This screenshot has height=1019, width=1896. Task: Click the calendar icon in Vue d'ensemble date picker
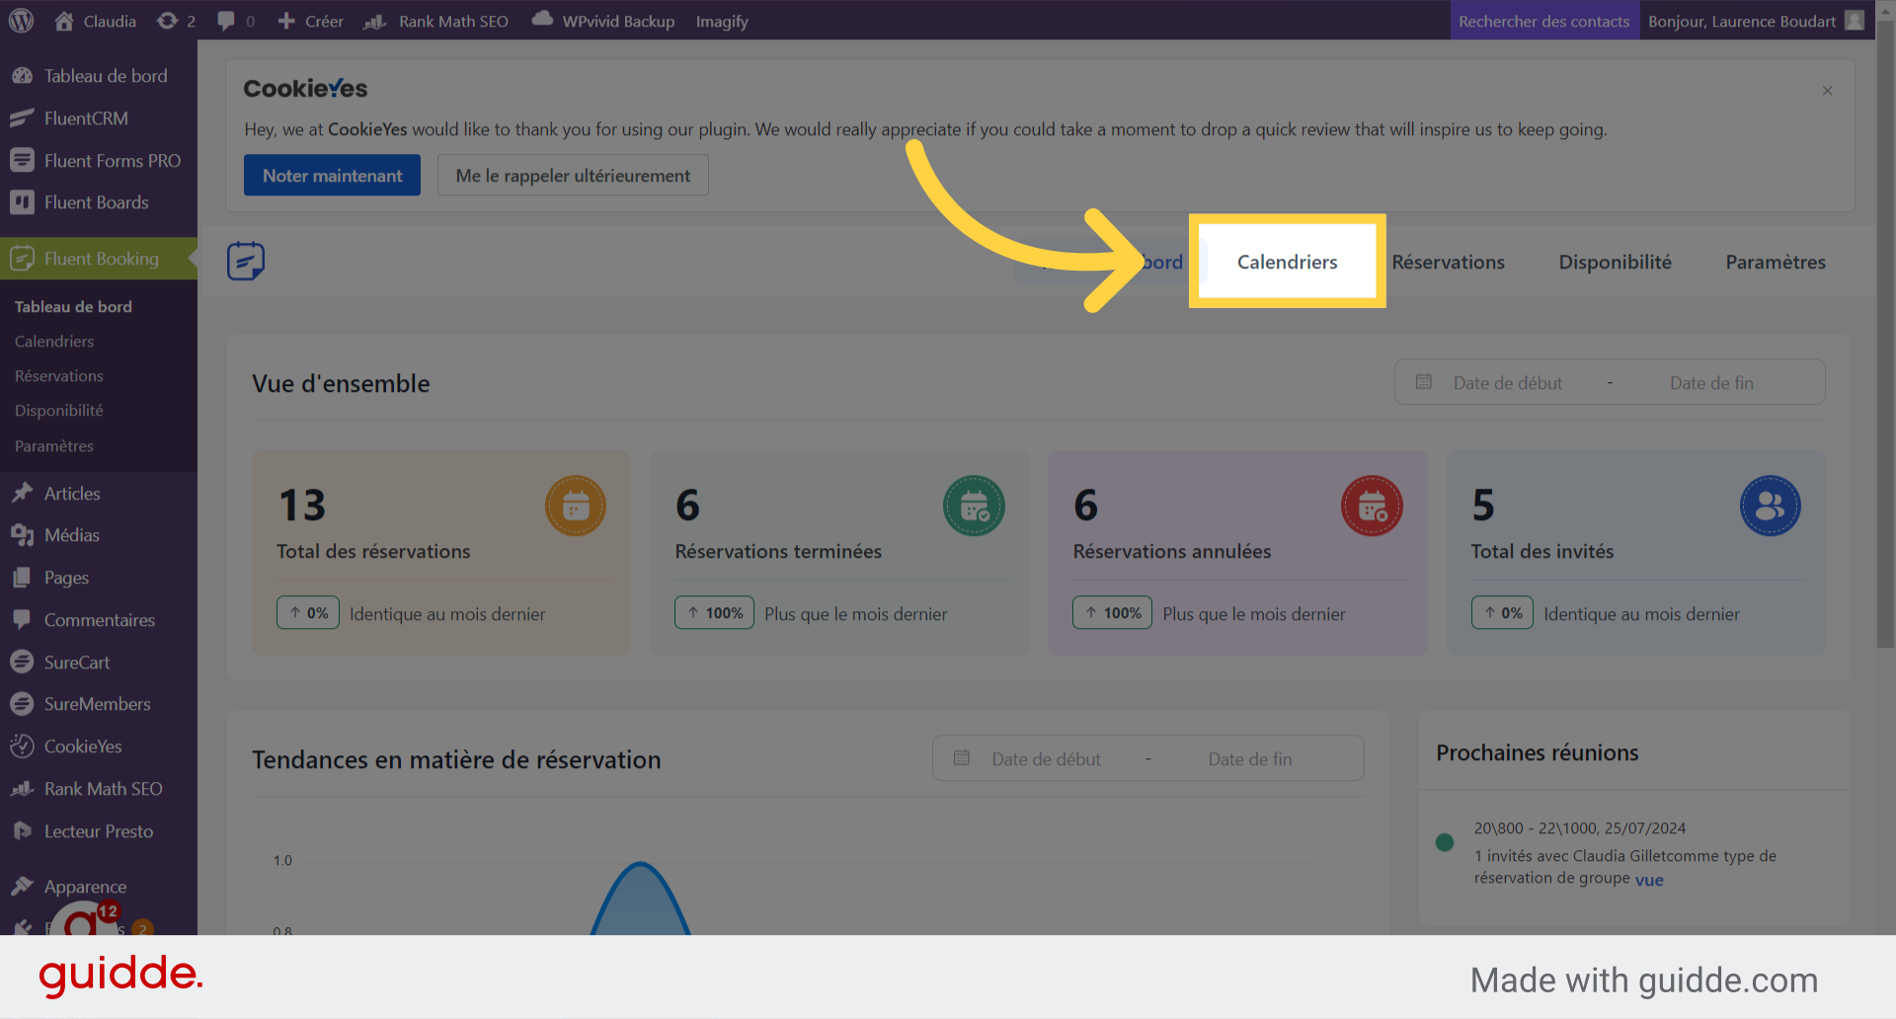click(x=1423, y=382)
